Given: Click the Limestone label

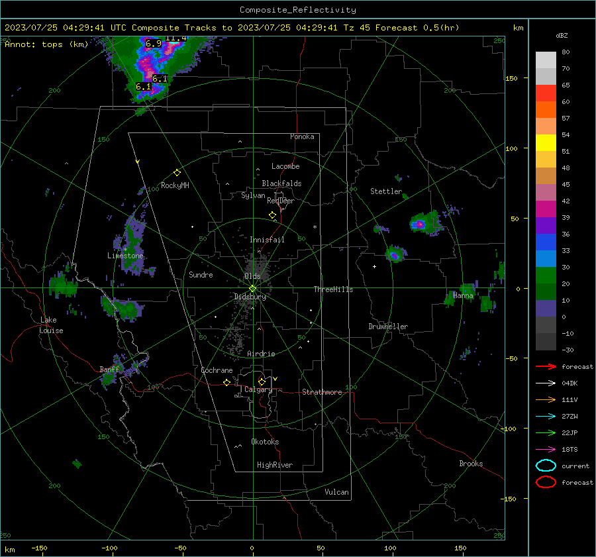Looking at the screenshot, I should coord(125,256).
